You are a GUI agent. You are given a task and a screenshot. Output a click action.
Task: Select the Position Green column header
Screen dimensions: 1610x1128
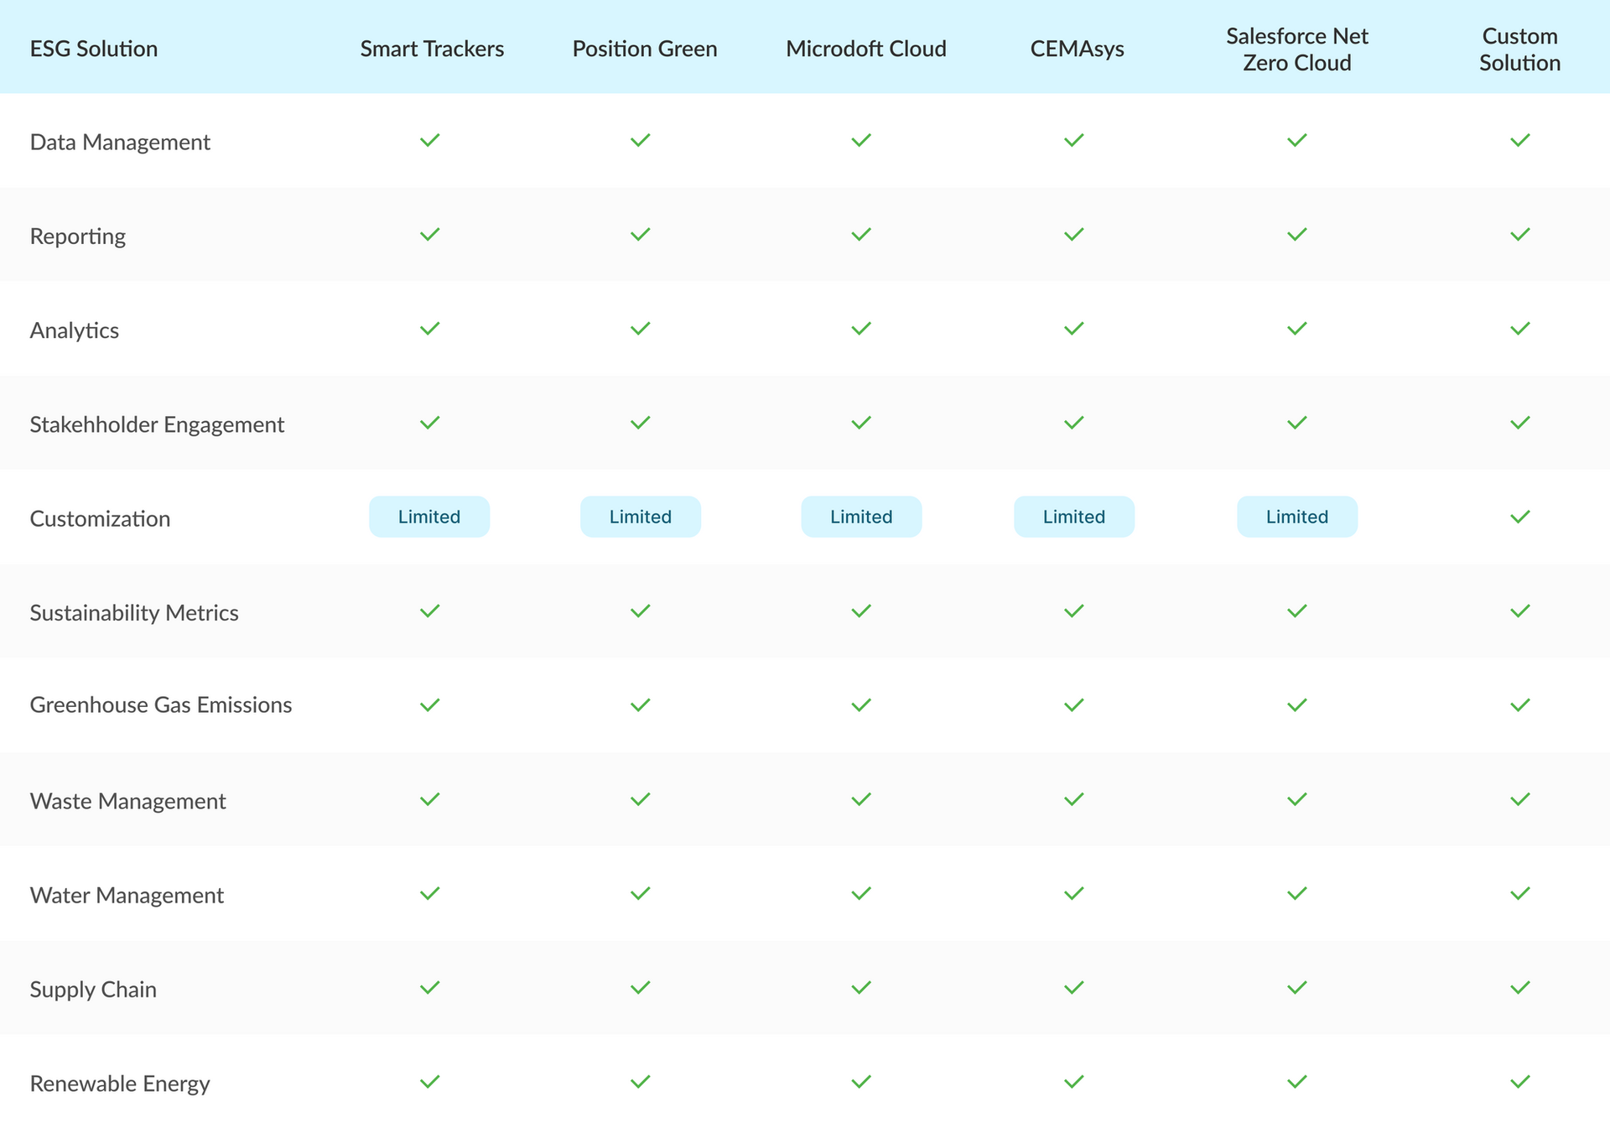pyautogui.click(x=644, y=49)
